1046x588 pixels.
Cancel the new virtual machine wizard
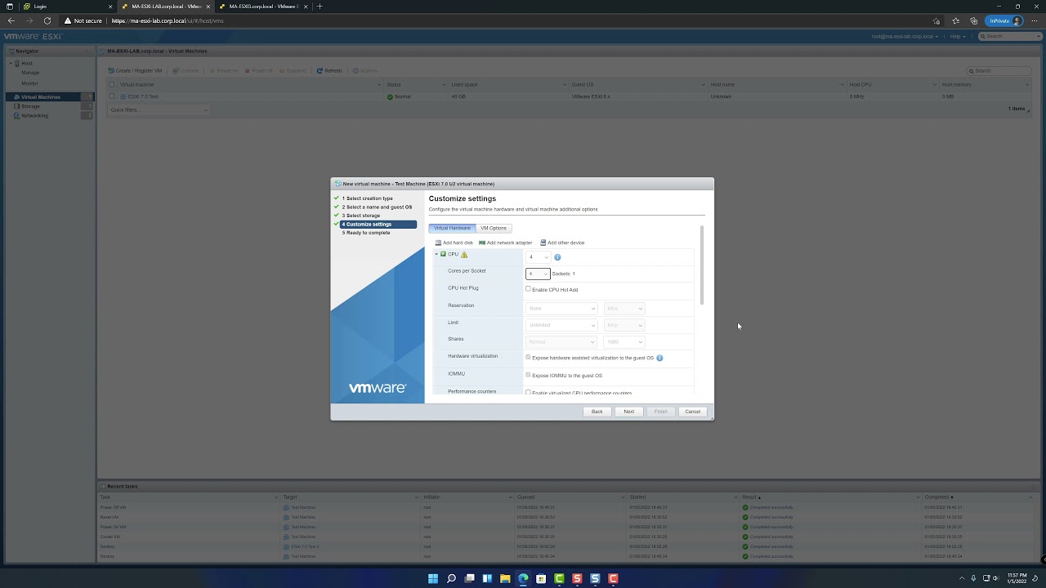click(x=692, y=412)
